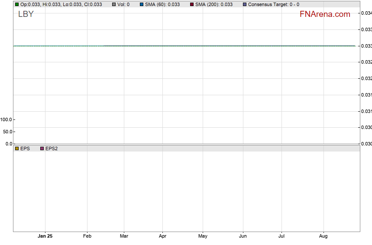Click the grey Vol legend square
This screenshot has width=372, height=245.
114,4
